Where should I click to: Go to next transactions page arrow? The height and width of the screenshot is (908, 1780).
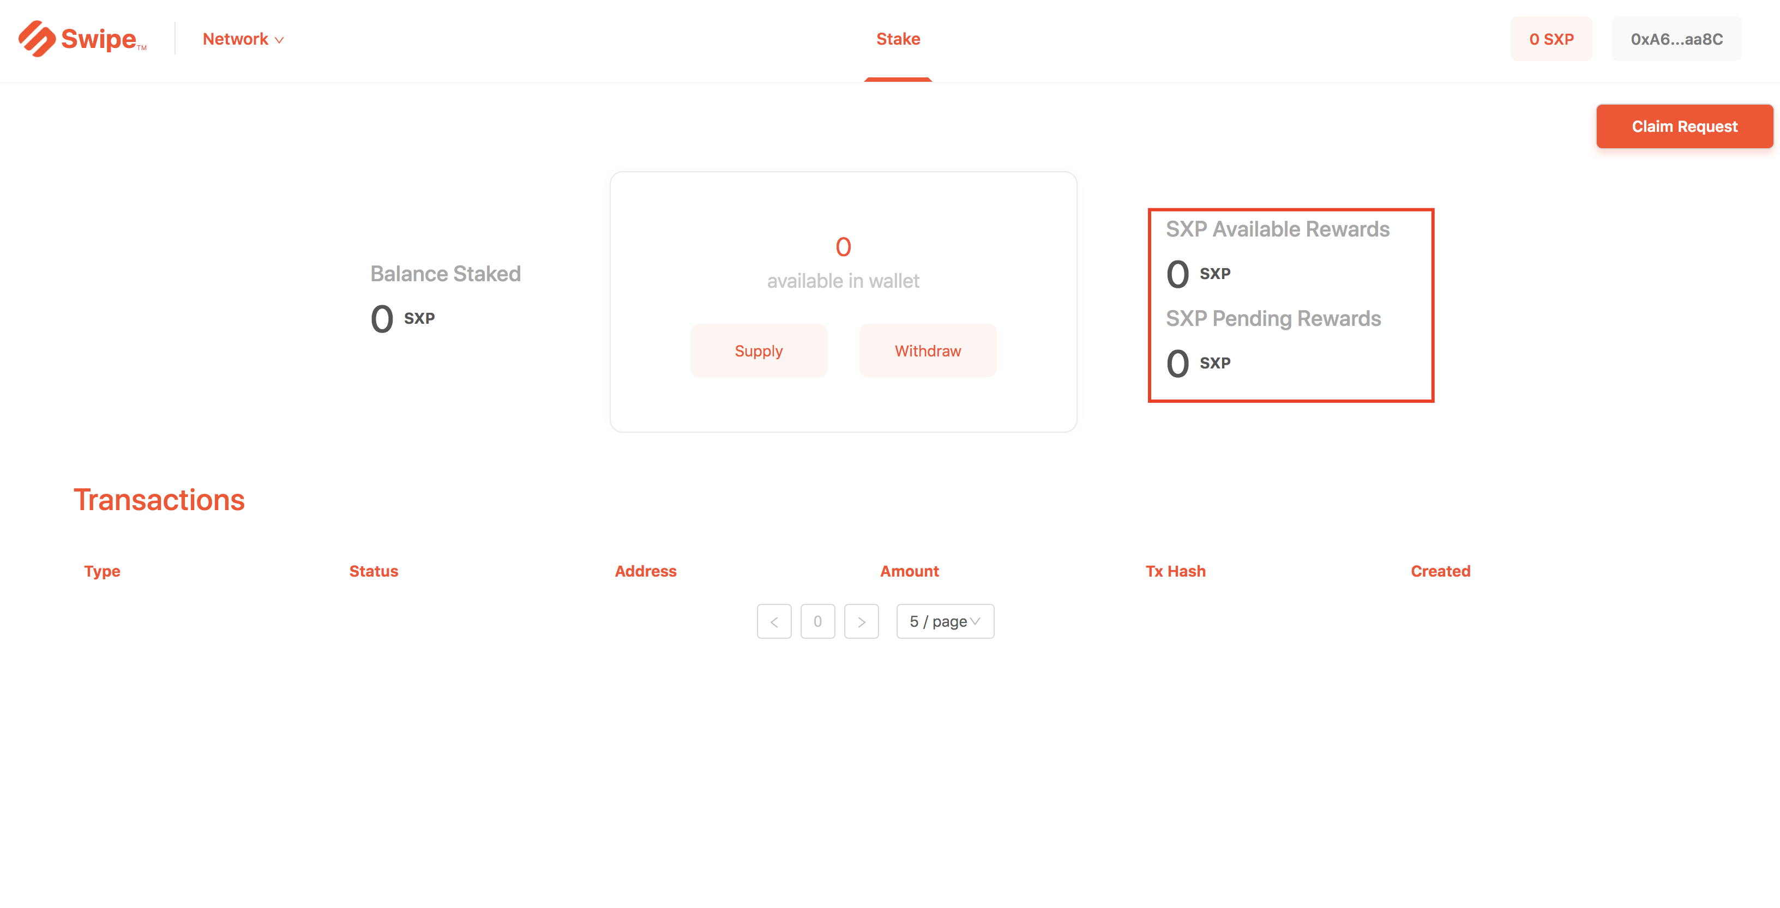click(861, 621)
